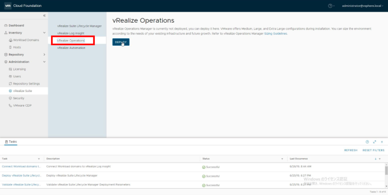Viewport: 388px width, 195px height.
Task: Open the Connect Workload domains task link
Action: click(x=21, y=167)
